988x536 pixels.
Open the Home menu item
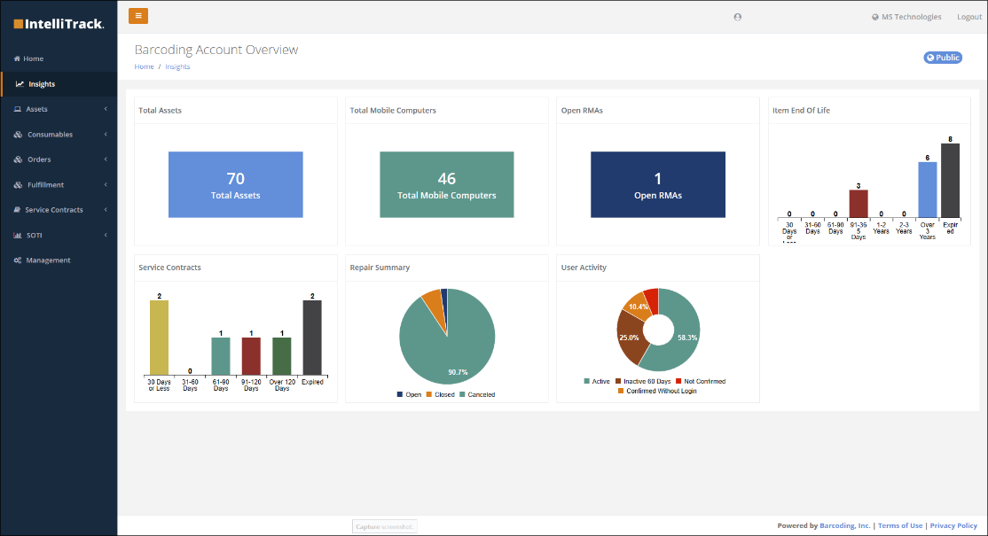pyautogui.click(x=59, y=58)
